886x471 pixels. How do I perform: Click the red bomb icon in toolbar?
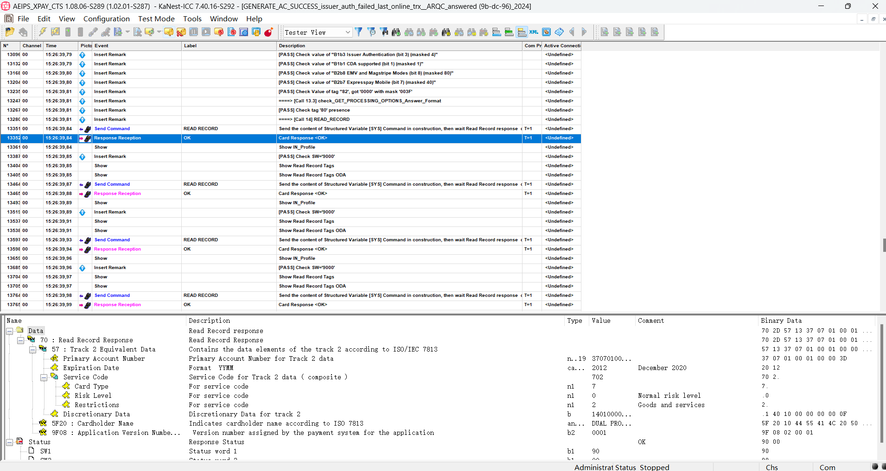pyautogui.click(x=268, y=32)
